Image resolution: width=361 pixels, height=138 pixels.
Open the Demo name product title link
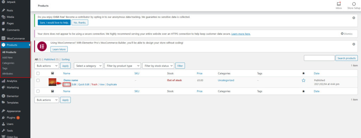click(x=71, y=80)
